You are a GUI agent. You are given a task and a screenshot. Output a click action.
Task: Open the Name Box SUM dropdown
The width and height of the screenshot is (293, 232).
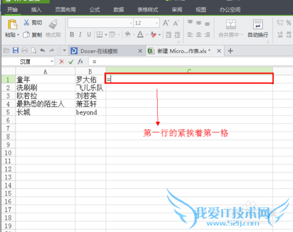tap(52, 61)
